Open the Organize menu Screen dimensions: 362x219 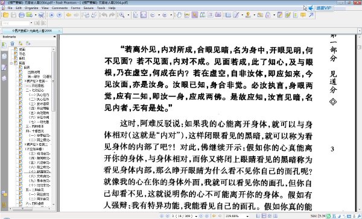click(31, 8)
